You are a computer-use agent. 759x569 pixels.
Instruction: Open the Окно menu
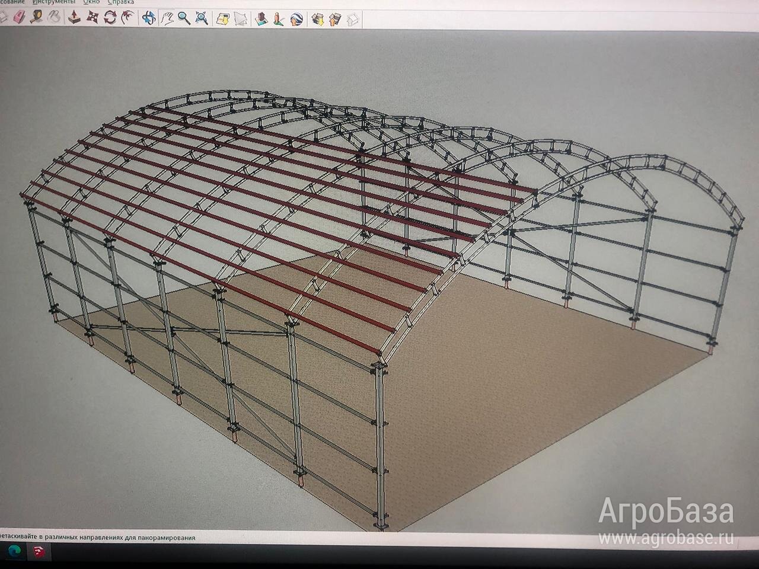(x=91, y=2)
